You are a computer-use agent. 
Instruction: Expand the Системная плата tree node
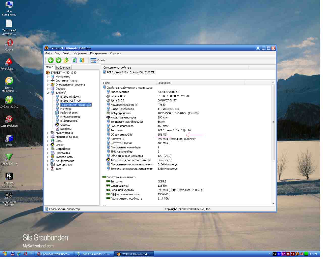pos(48,81)
